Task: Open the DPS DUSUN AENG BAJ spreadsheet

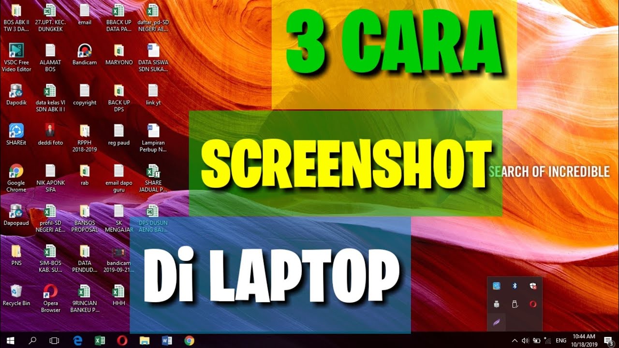Action: click(x=153, y=218)
